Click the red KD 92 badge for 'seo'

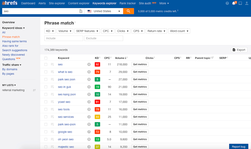pos(97,64)
